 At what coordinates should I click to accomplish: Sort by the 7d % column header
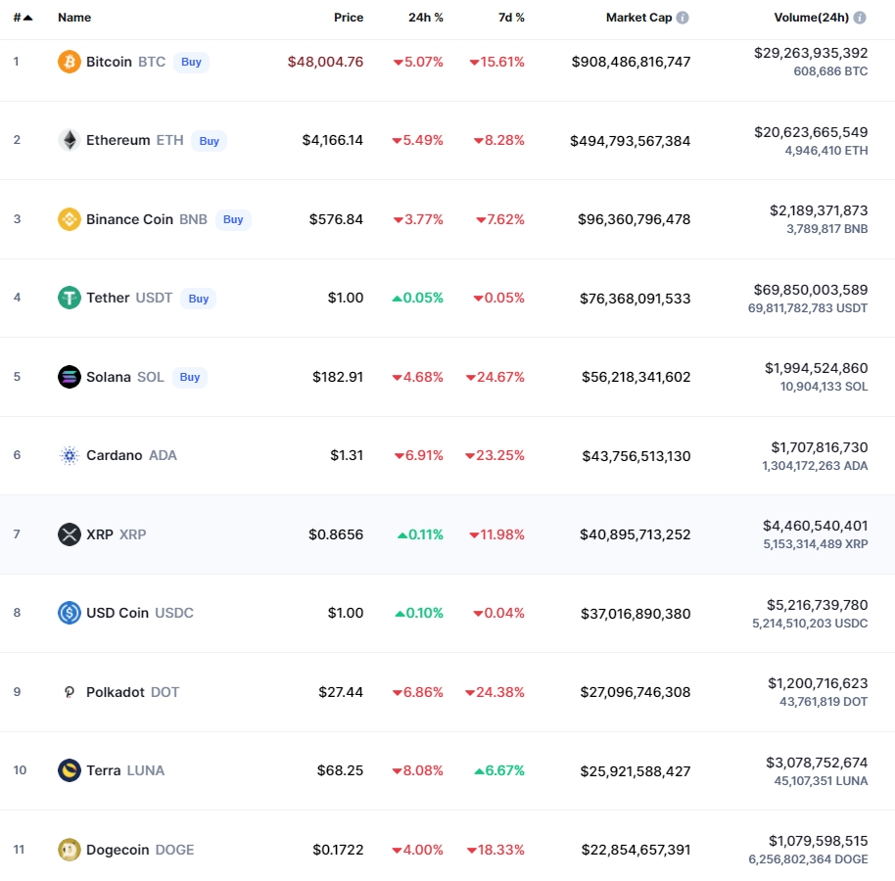point(506,18)
